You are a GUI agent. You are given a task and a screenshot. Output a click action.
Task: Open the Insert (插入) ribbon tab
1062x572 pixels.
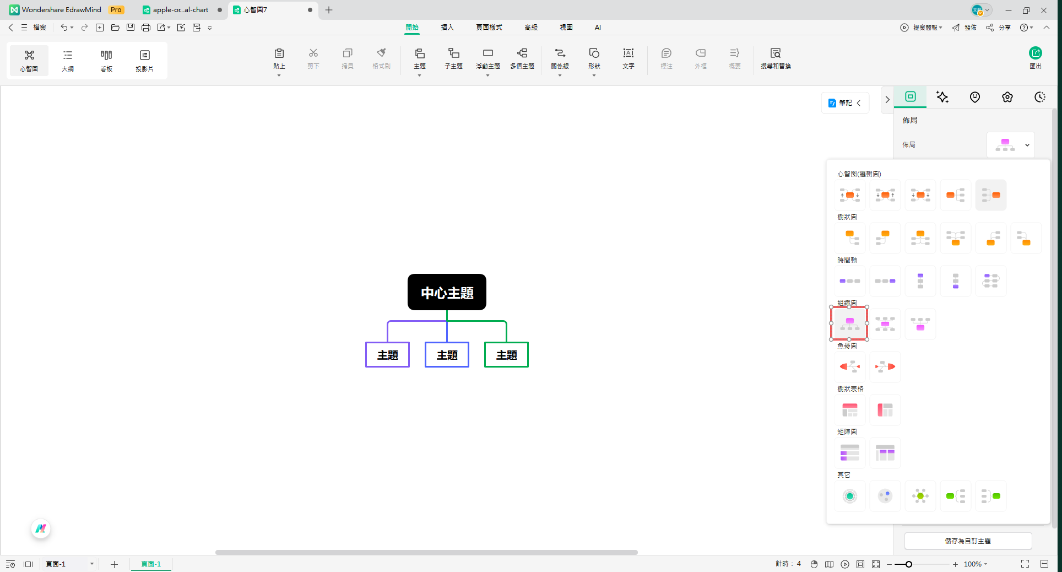coord(447,27)
